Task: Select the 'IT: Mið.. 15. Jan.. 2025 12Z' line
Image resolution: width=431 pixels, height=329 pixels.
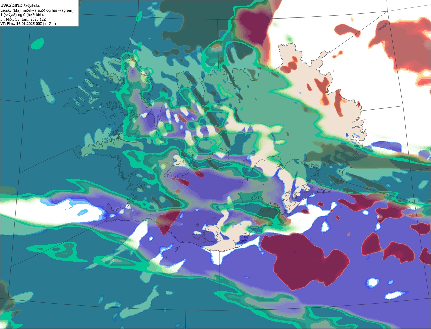Action: (23, 19)
